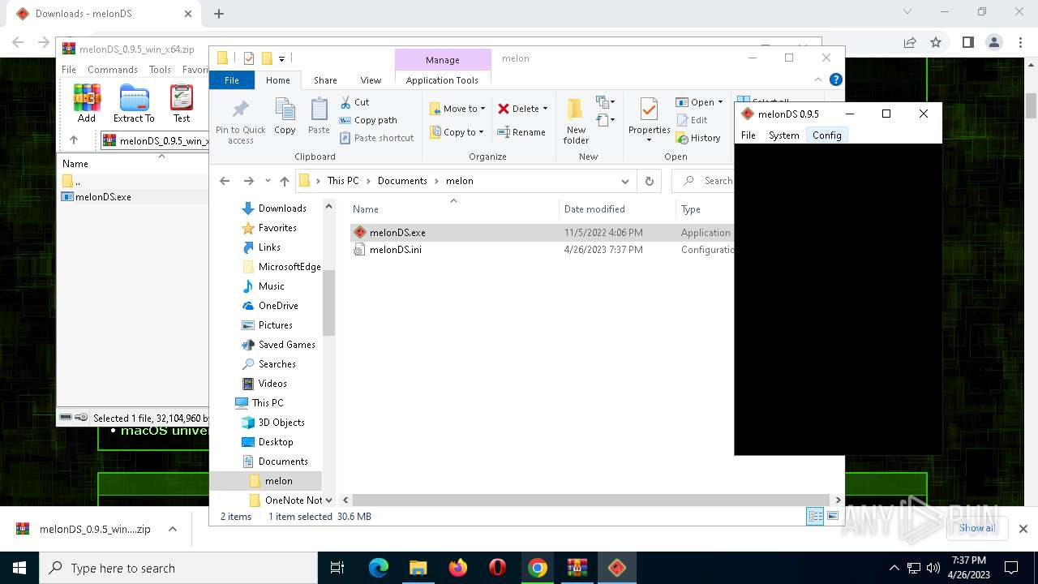Viewport: 1038px width, 584px height.
Task: Open Chrome download item options chevron
Action: (x=173, y=529)
